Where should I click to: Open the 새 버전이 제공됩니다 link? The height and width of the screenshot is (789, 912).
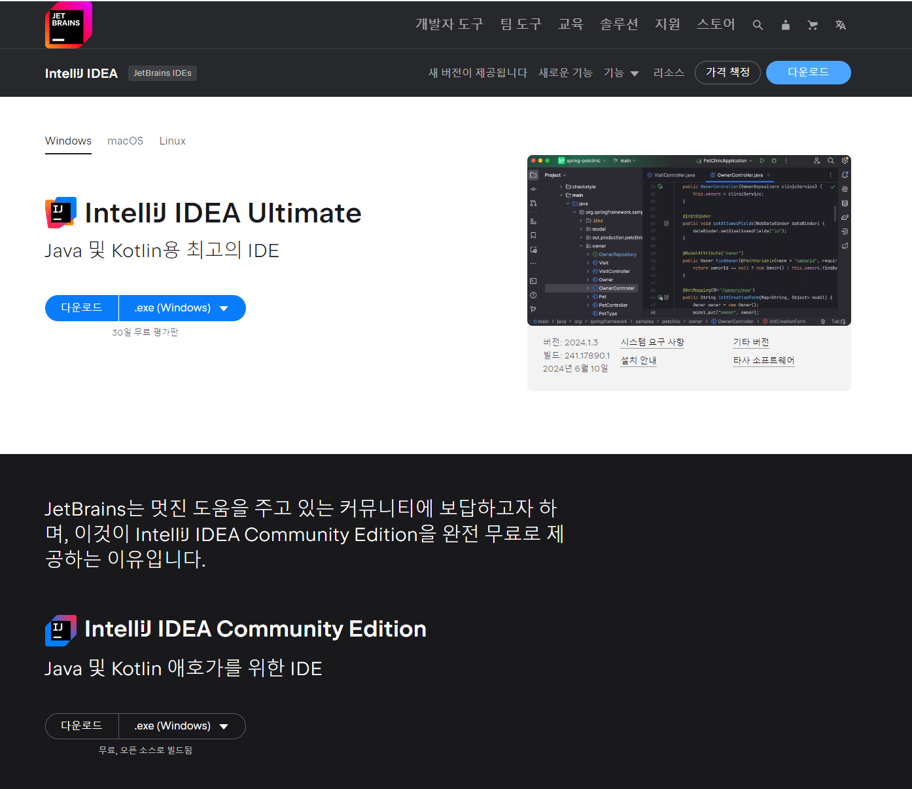tap(478, 73)
